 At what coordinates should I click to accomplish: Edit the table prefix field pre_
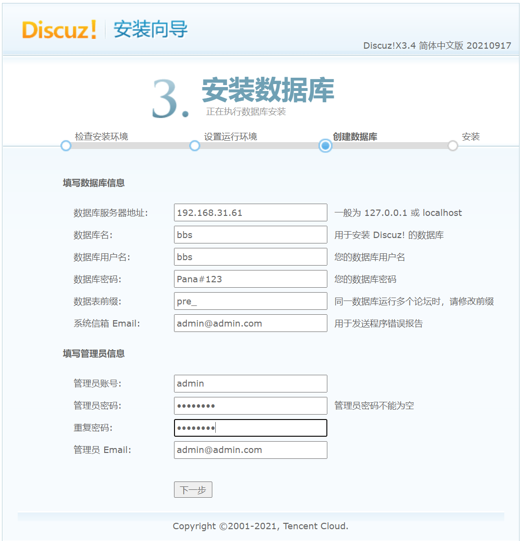tap(250, 301)
